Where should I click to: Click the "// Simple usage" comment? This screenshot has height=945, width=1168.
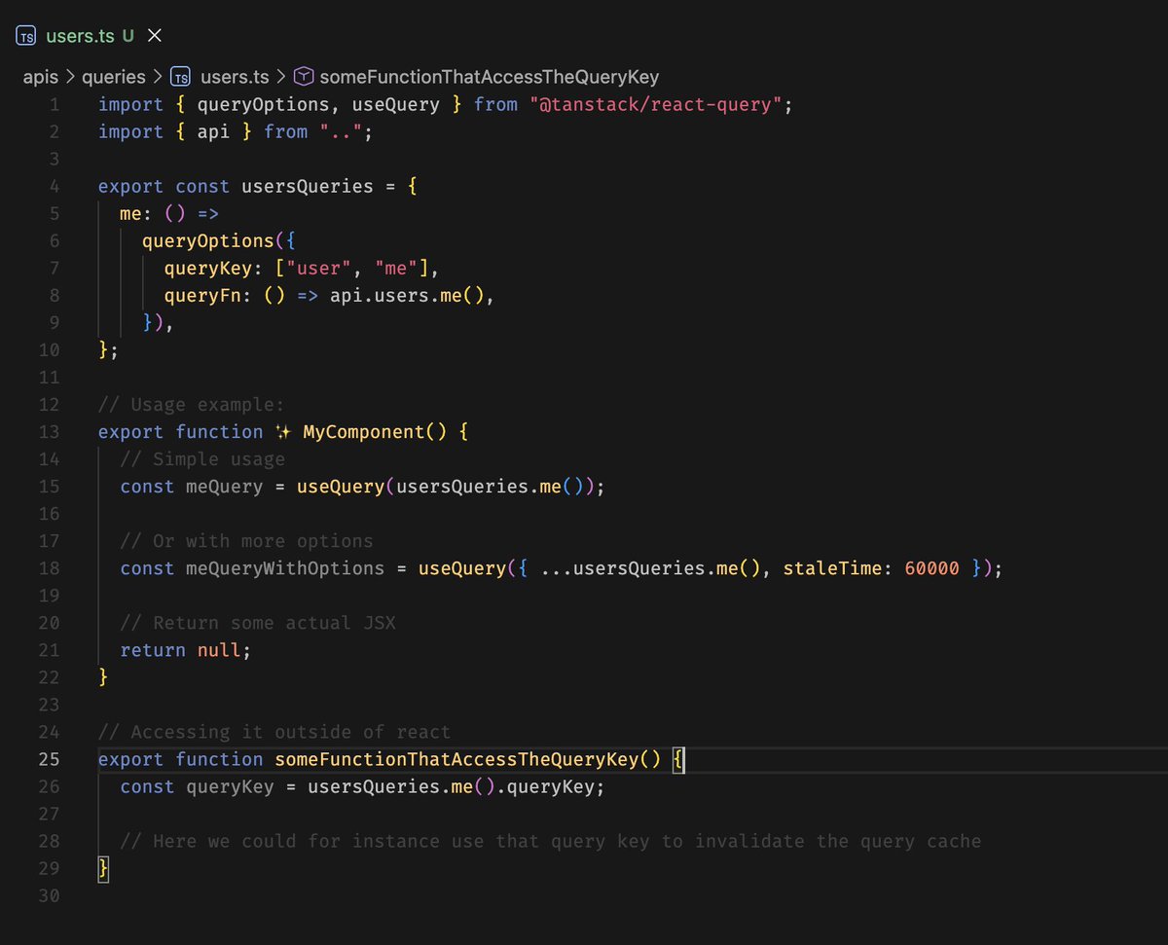click(202, 458)
